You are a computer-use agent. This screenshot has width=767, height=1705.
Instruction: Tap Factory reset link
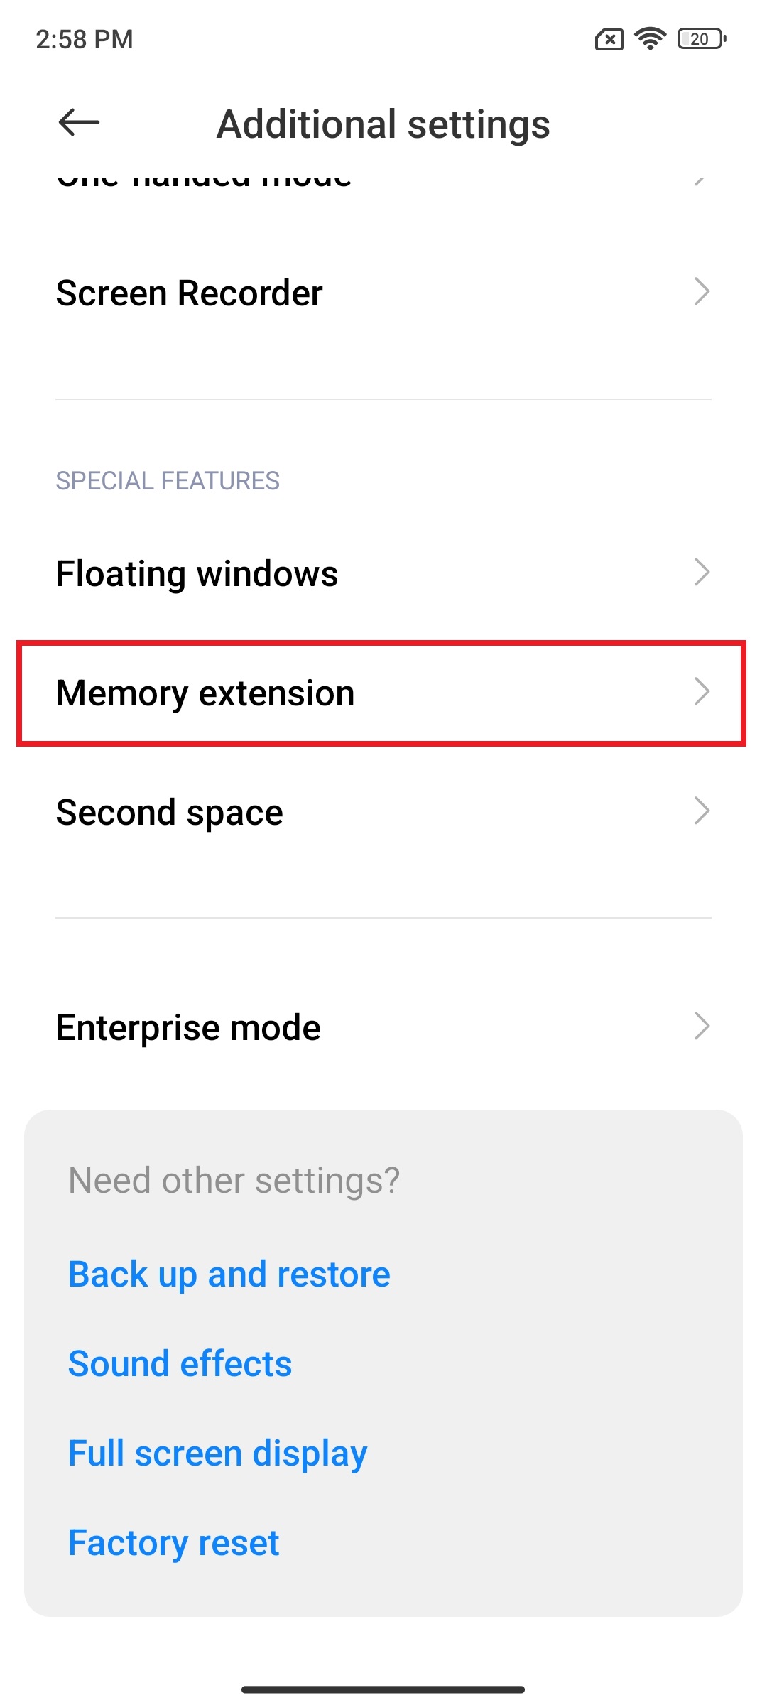point(174,1543)
